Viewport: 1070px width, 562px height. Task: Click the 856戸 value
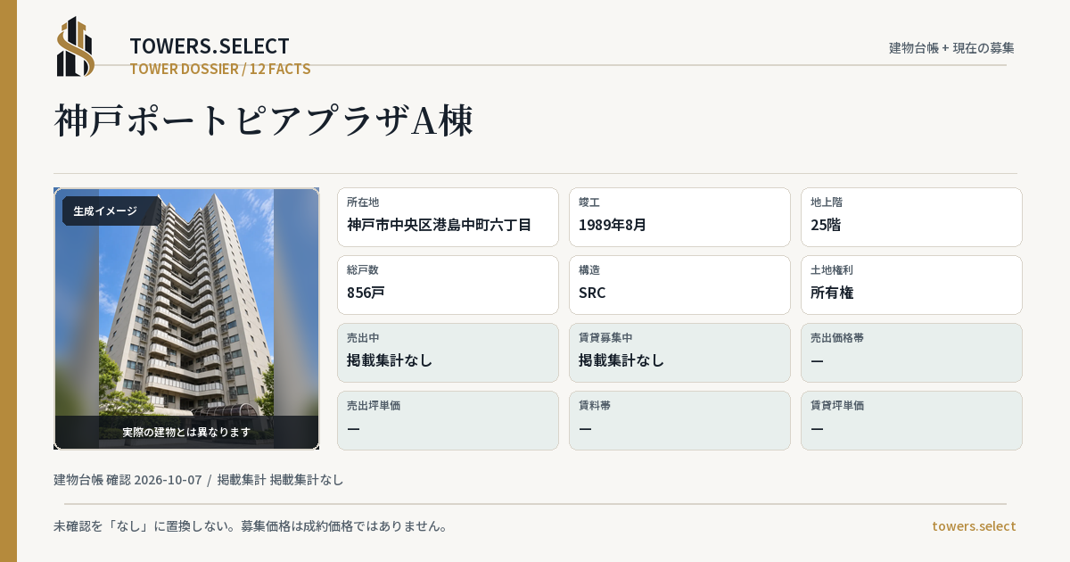click(x=366, y=293)
